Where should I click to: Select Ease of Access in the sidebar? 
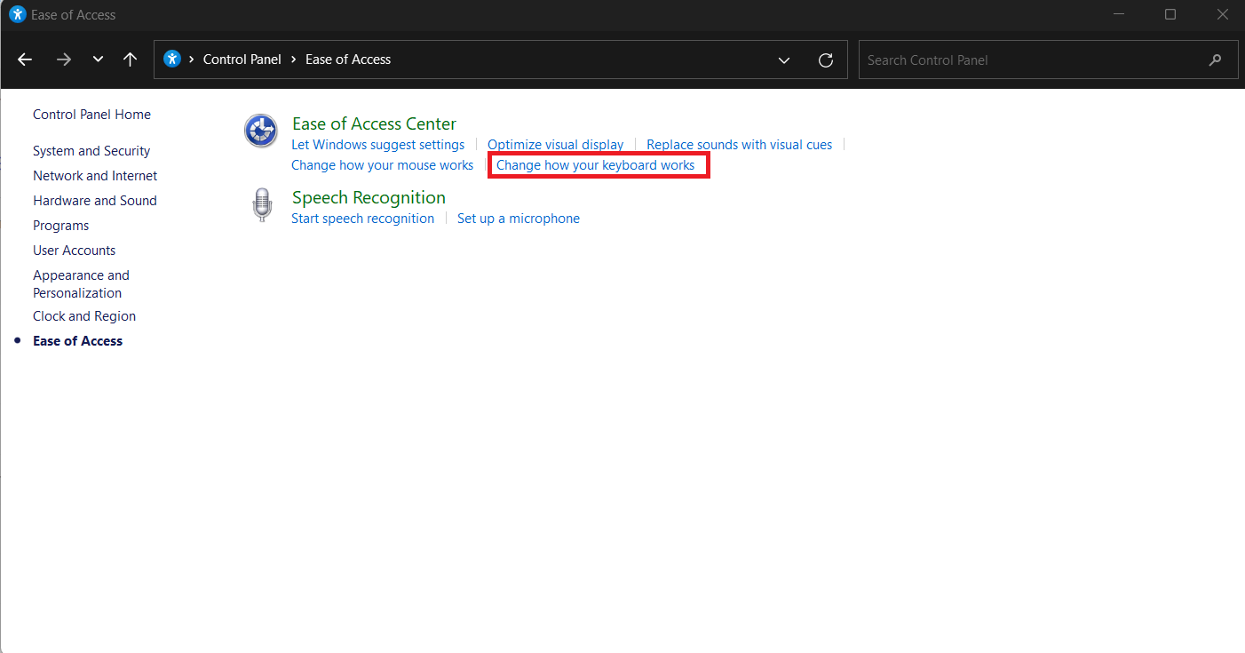(77, 341)
